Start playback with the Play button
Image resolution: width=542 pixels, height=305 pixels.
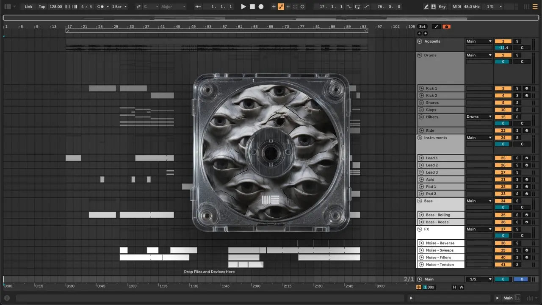(x=243, y=7)
